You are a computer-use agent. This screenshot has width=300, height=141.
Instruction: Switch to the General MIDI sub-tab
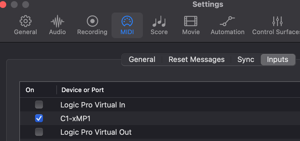click(142, 60)
